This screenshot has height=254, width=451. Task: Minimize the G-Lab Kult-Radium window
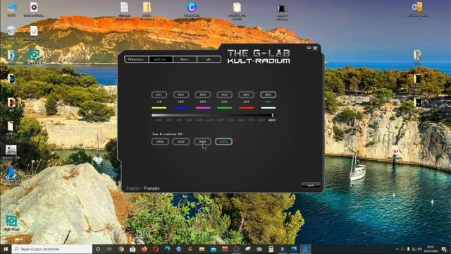pyautogui.click(x=309, y=48)
